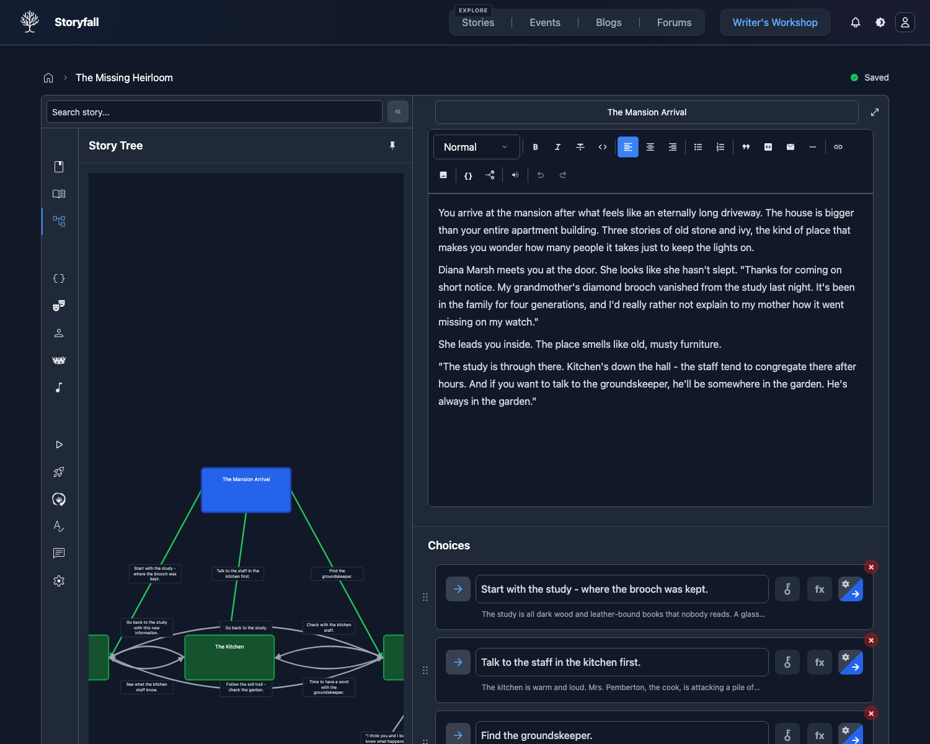Collapse the search panel with the chevron button

pos(398,112)
